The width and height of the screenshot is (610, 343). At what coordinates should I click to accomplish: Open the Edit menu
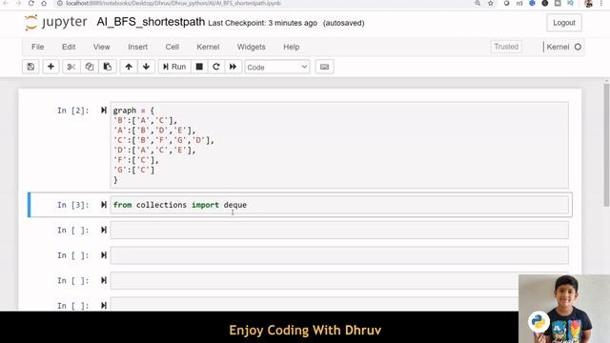(x=69, y=47)
